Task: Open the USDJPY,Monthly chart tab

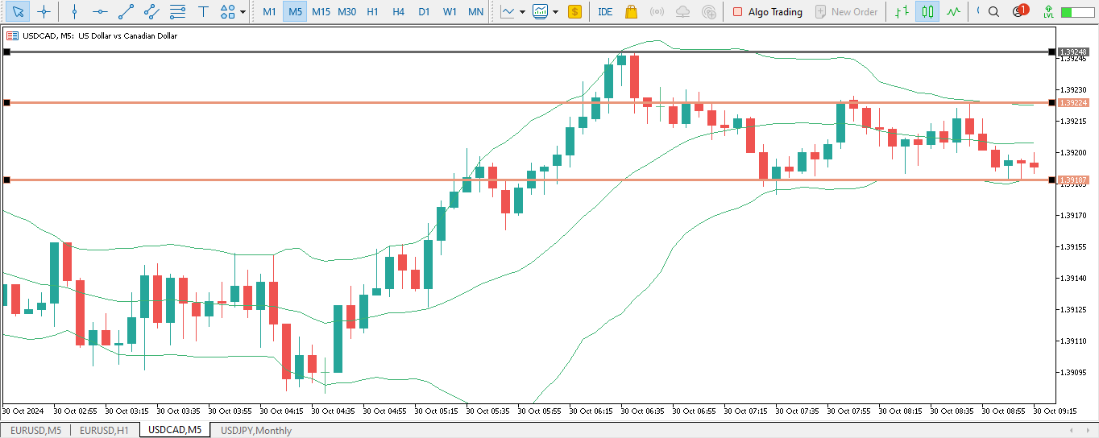Action: (256, 431)
